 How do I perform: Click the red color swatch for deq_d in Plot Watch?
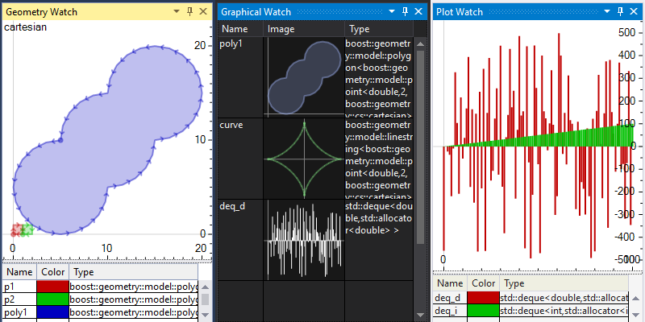coord(483,297)
